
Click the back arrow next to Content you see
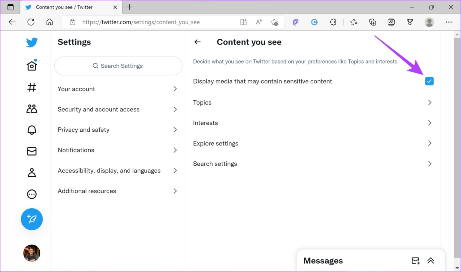[x=197, y=42]
